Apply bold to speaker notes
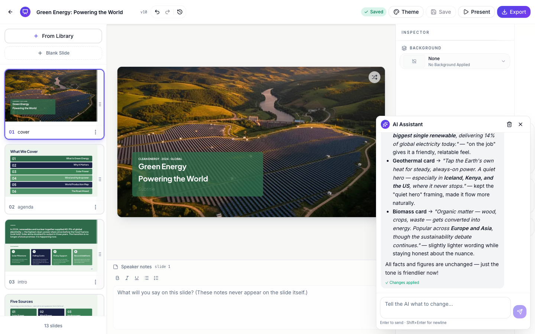 [x=117, y=278]
